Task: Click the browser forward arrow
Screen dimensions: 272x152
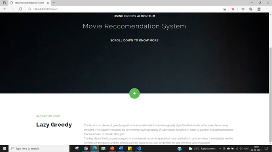Action: coord(13,9)
